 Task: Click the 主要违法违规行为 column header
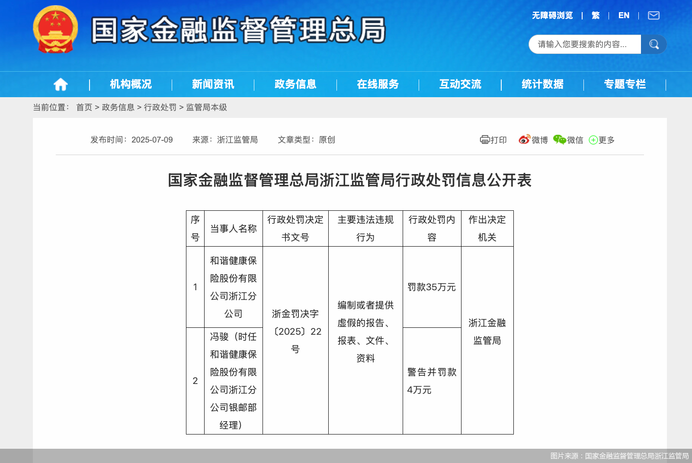coord(365,228)
